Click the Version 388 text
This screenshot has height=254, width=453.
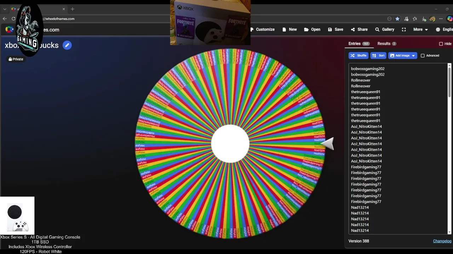point(359,241)
